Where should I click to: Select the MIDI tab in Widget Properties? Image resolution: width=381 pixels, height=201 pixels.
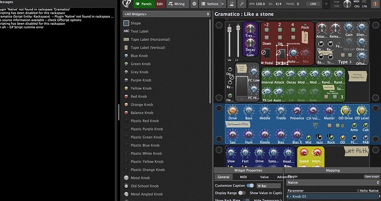(x=244, y=177)
